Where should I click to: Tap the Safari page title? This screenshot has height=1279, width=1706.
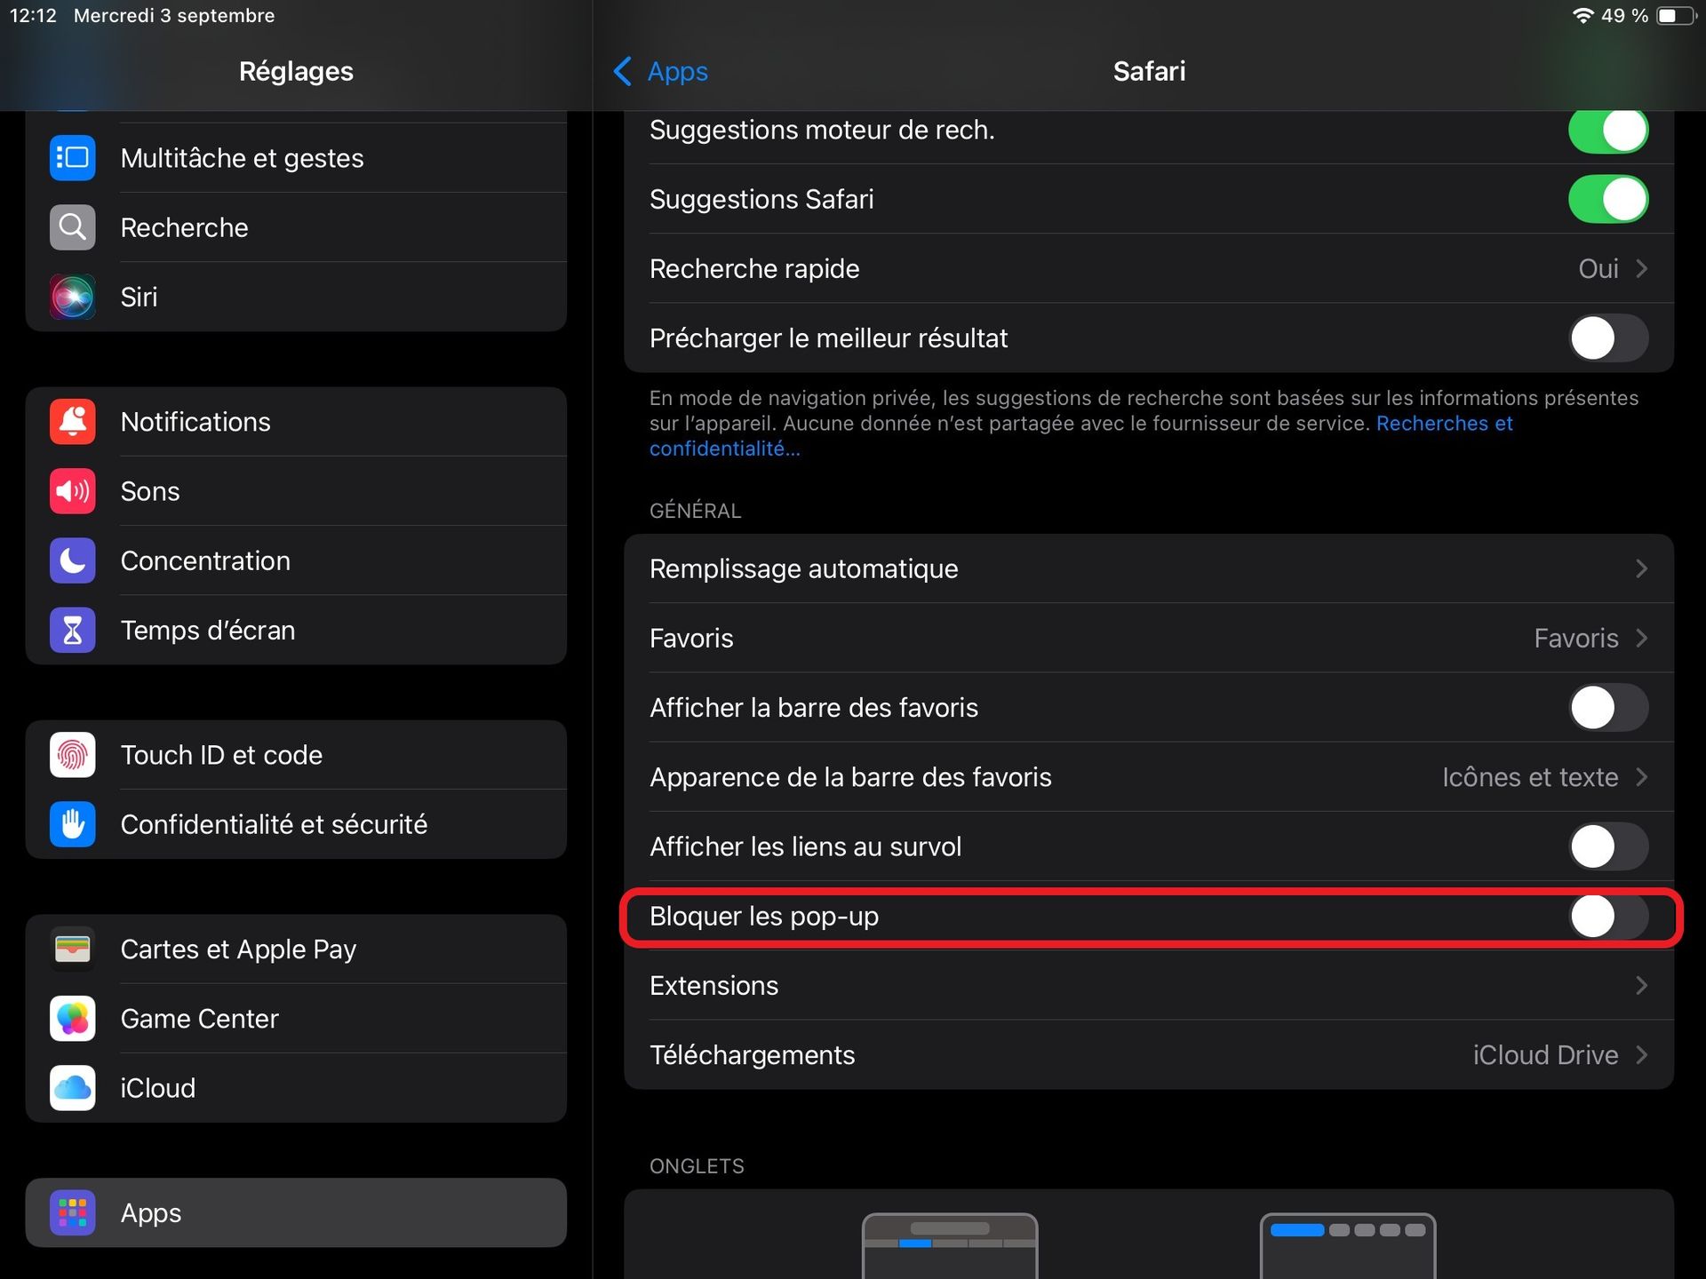tap(1149, 71)
